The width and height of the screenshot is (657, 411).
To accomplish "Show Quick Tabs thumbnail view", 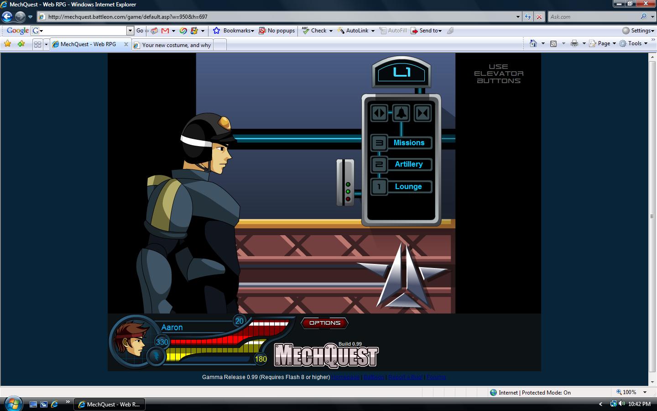I will [x=37, y=44].
